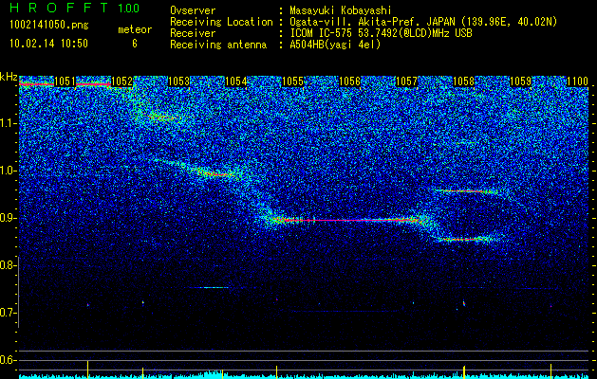This screenshot has width=597, height=379.
Task: Click the 1056 time marker
Action: coord(349,81)
